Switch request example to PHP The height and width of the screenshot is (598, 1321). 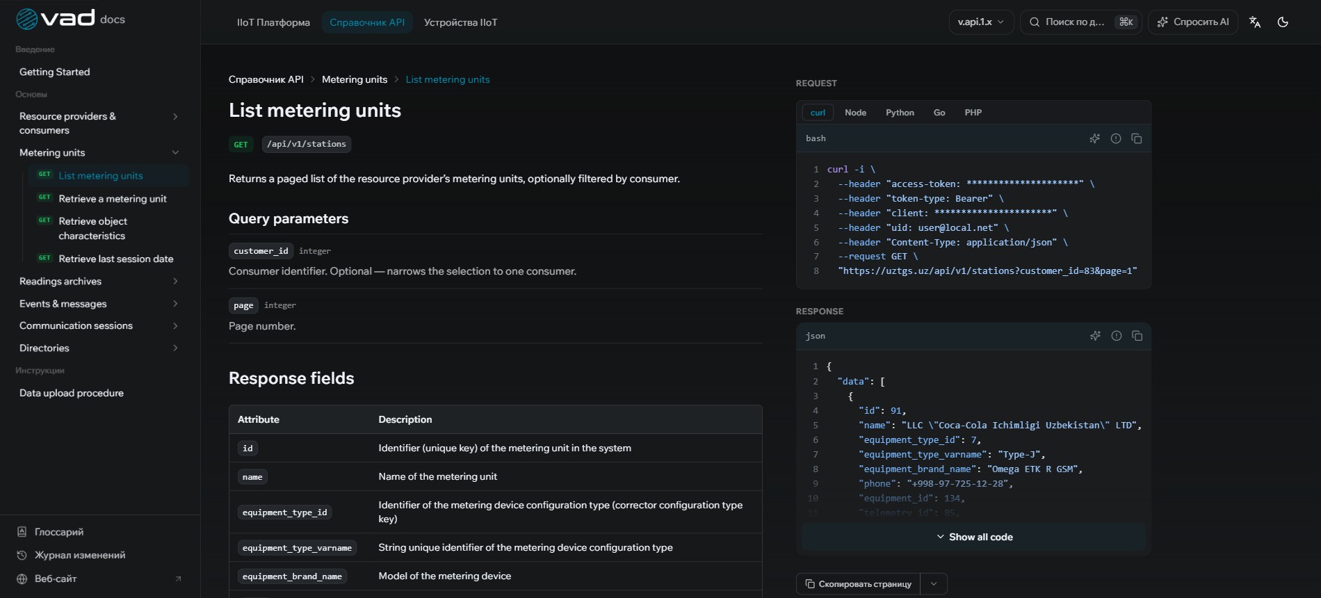tap(973, 113)
